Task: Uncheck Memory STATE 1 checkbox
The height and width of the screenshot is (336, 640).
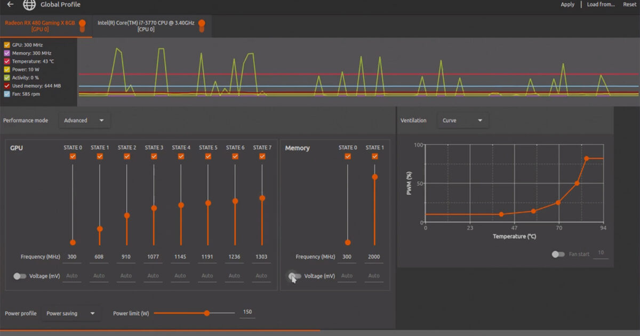Action: click(374, 156)
